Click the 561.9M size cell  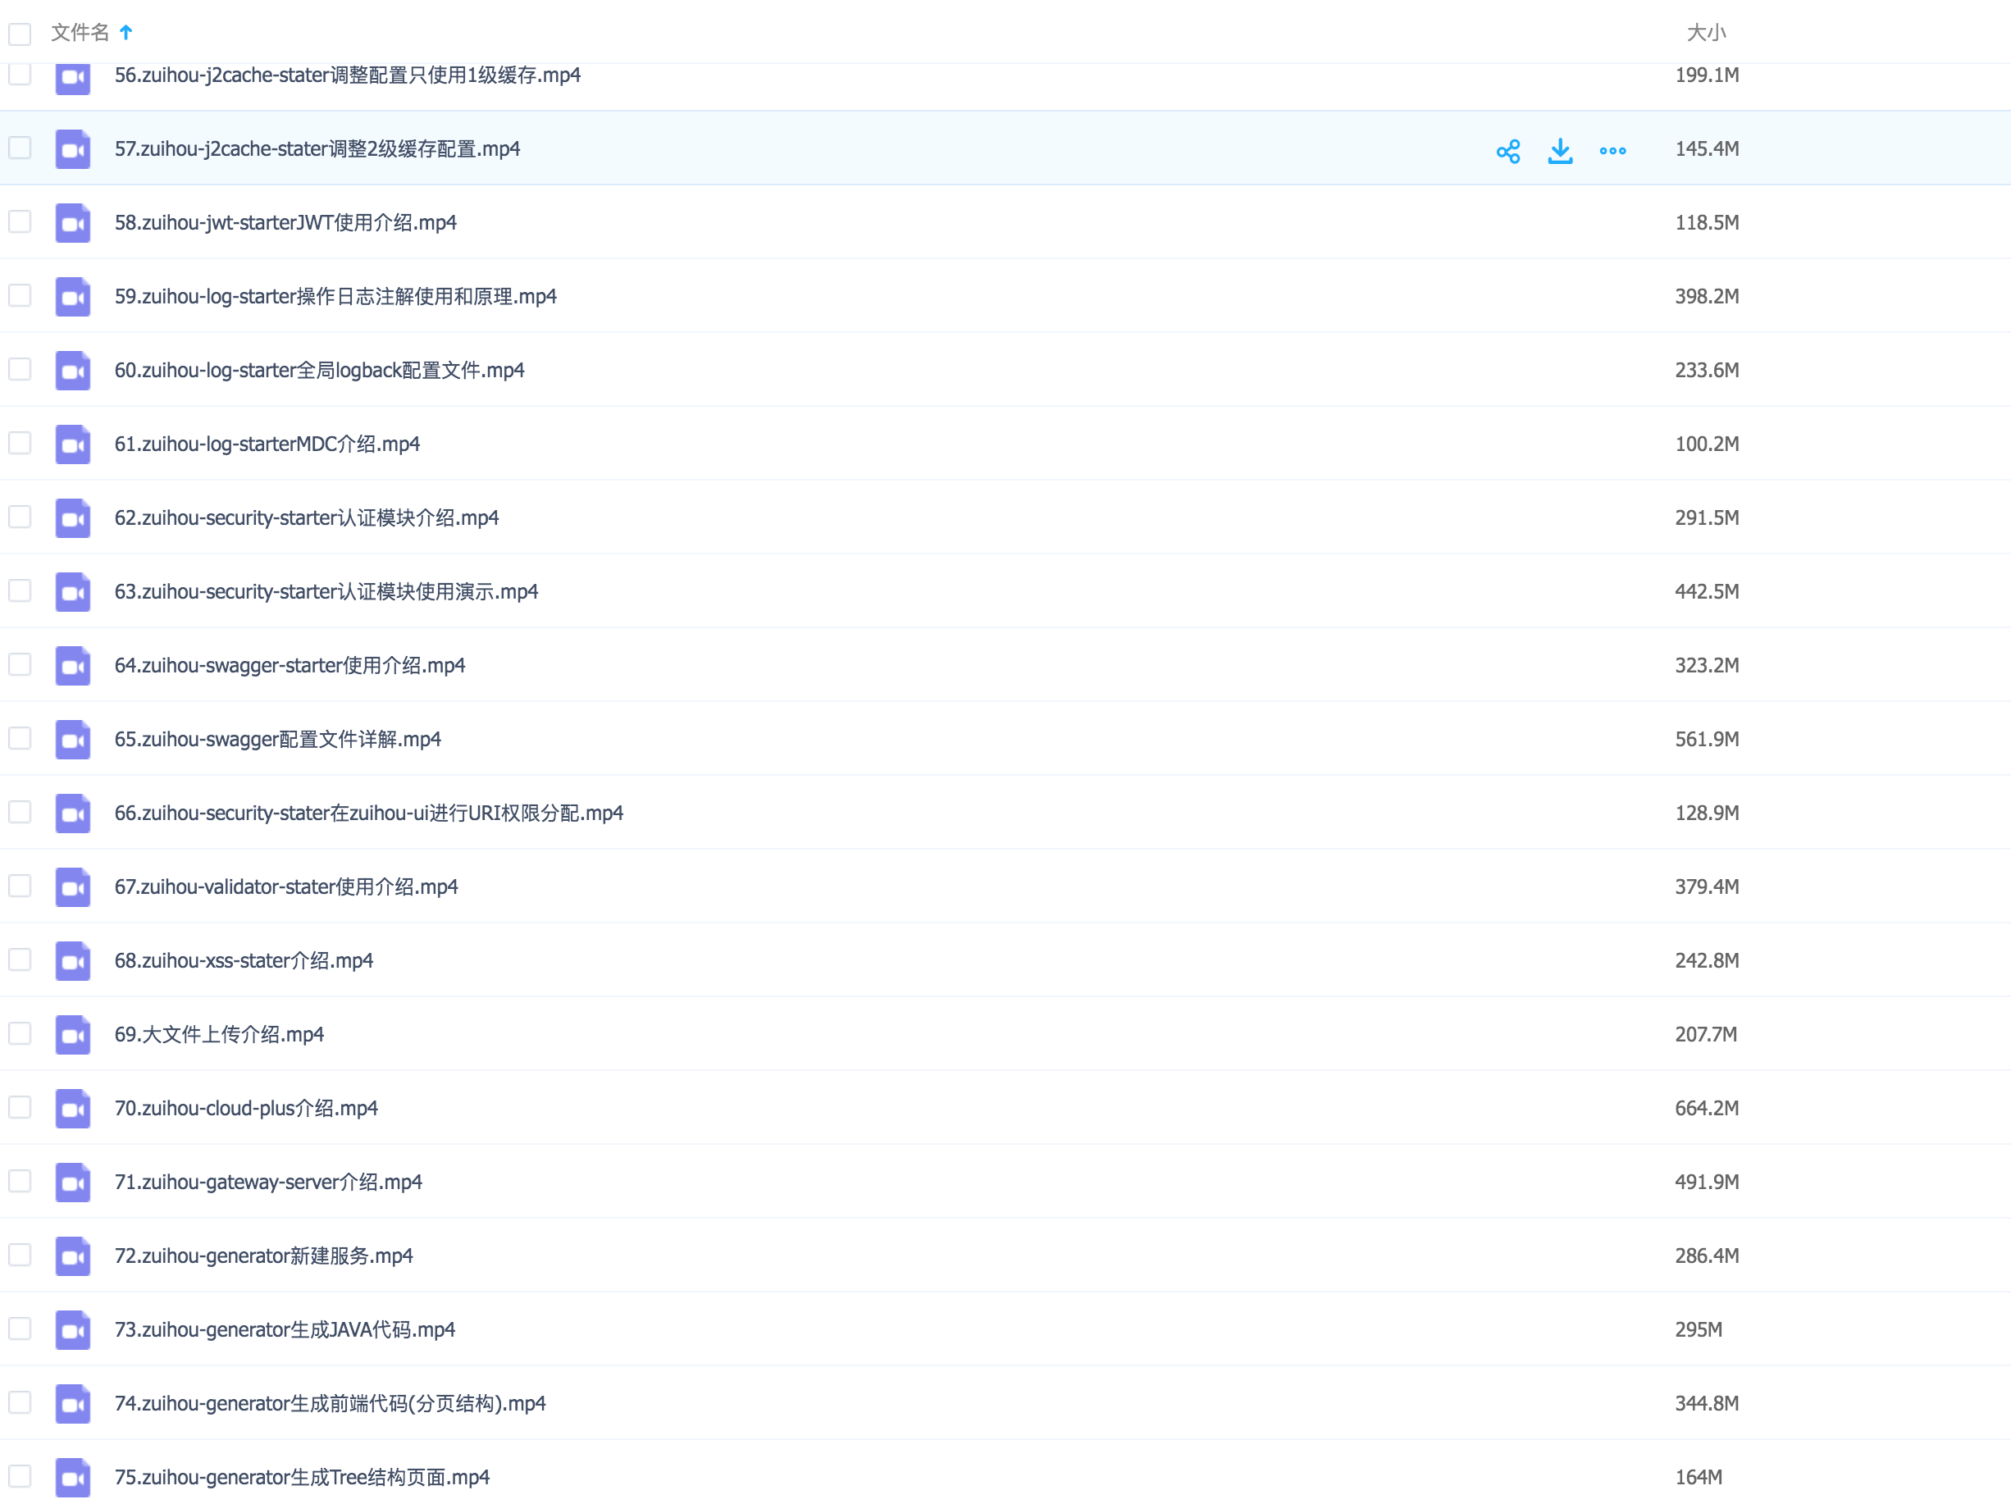pos(1707,739)
